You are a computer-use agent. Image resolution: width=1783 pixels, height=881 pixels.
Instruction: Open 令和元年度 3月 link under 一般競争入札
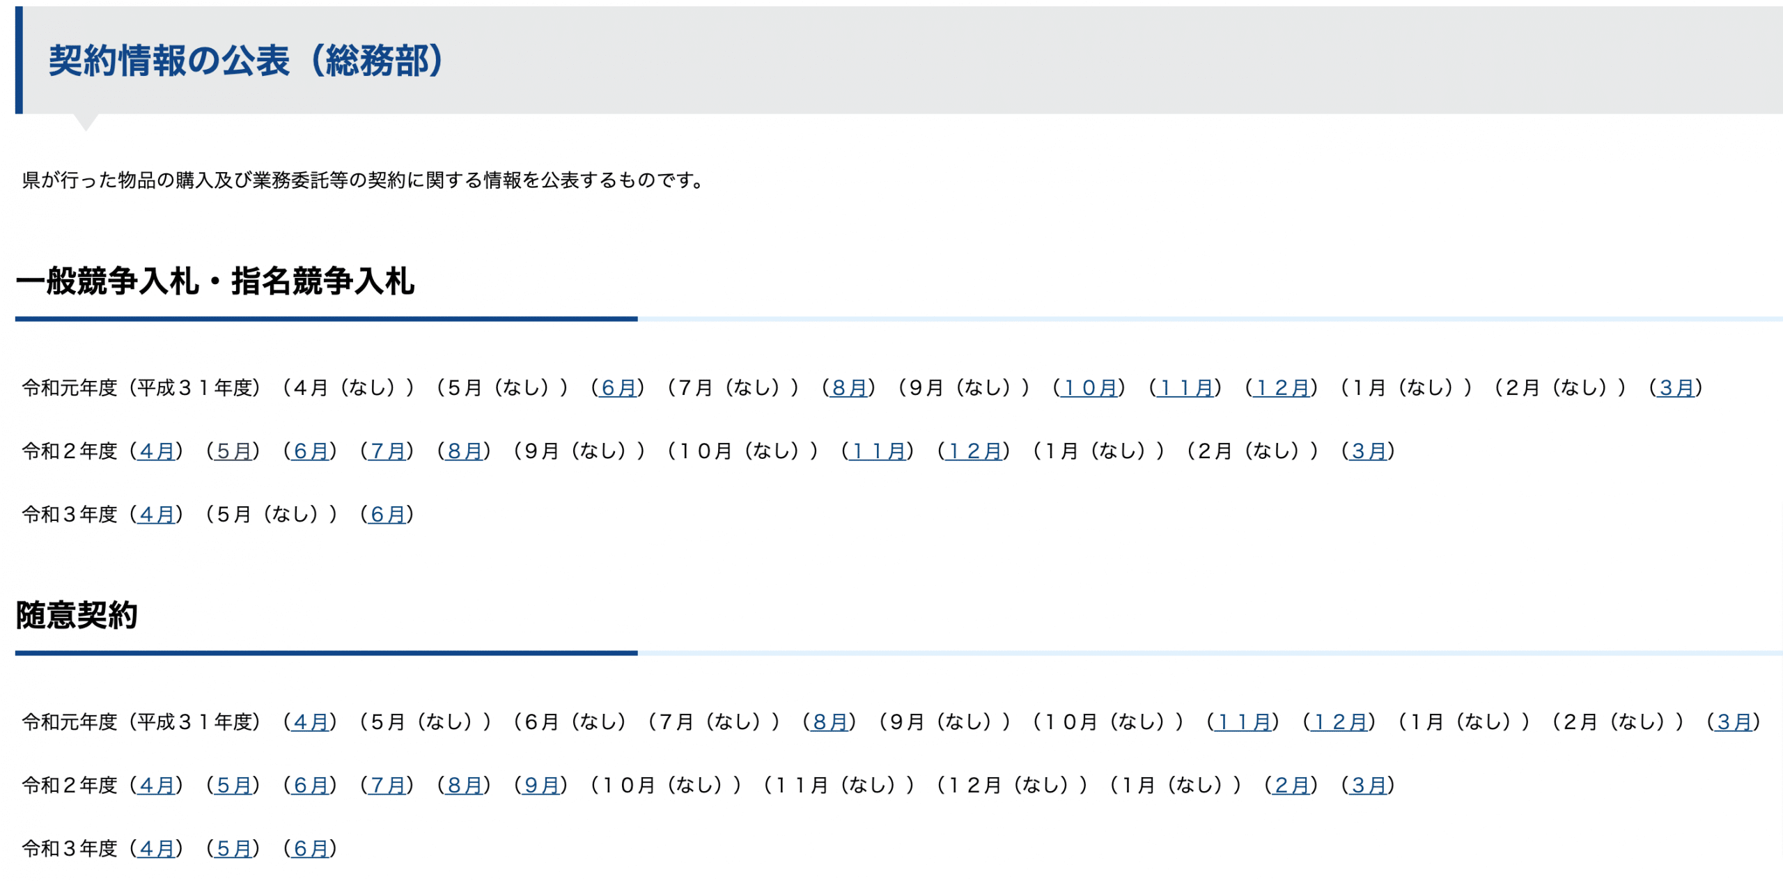point(1676,388)
